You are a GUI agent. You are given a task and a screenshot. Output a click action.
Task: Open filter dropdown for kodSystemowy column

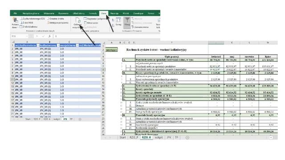click(58, 45)
